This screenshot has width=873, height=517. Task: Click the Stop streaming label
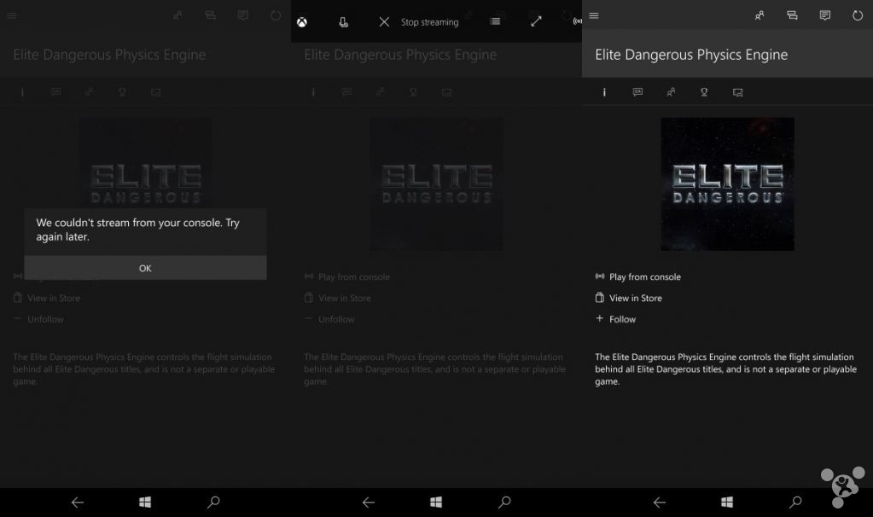(x=430, y=22)
